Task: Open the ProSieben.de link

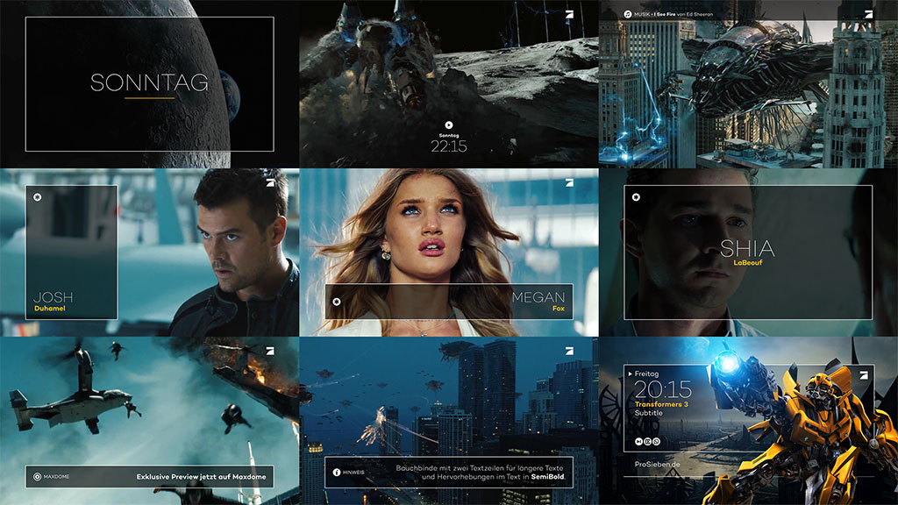Action: point(658,465)
